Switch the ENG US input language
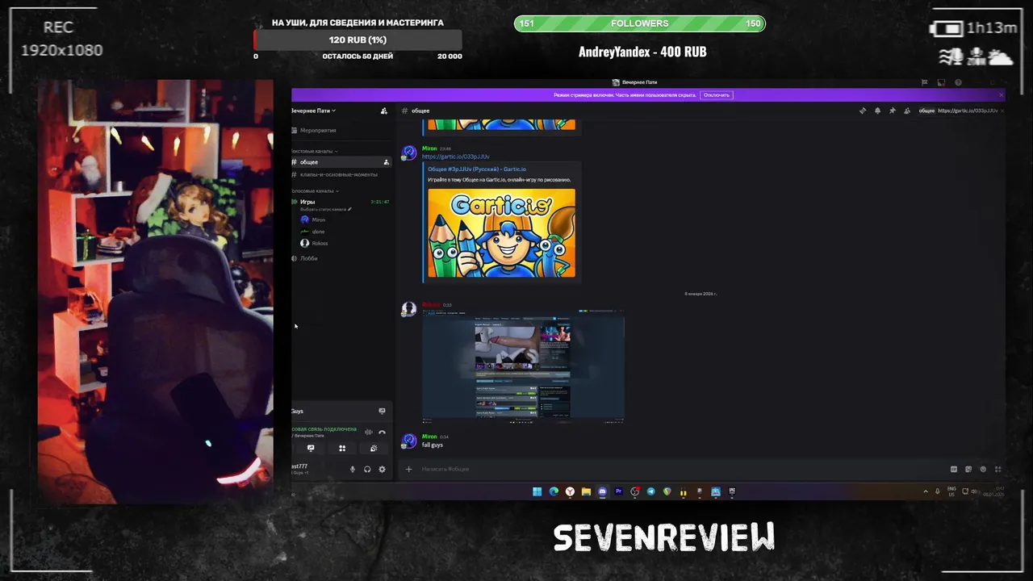Screen dimensions: 1033x581 [x=951, y=491]
